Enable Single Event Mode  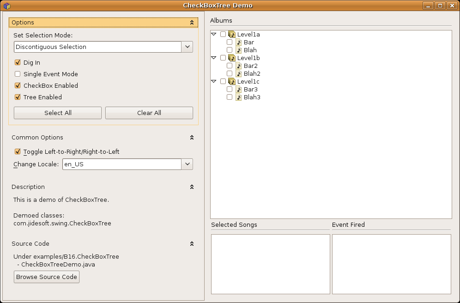(x=18, y=74)
